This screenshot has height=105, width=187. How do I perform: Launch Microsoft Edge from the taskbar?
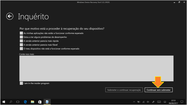click(25, 102)
